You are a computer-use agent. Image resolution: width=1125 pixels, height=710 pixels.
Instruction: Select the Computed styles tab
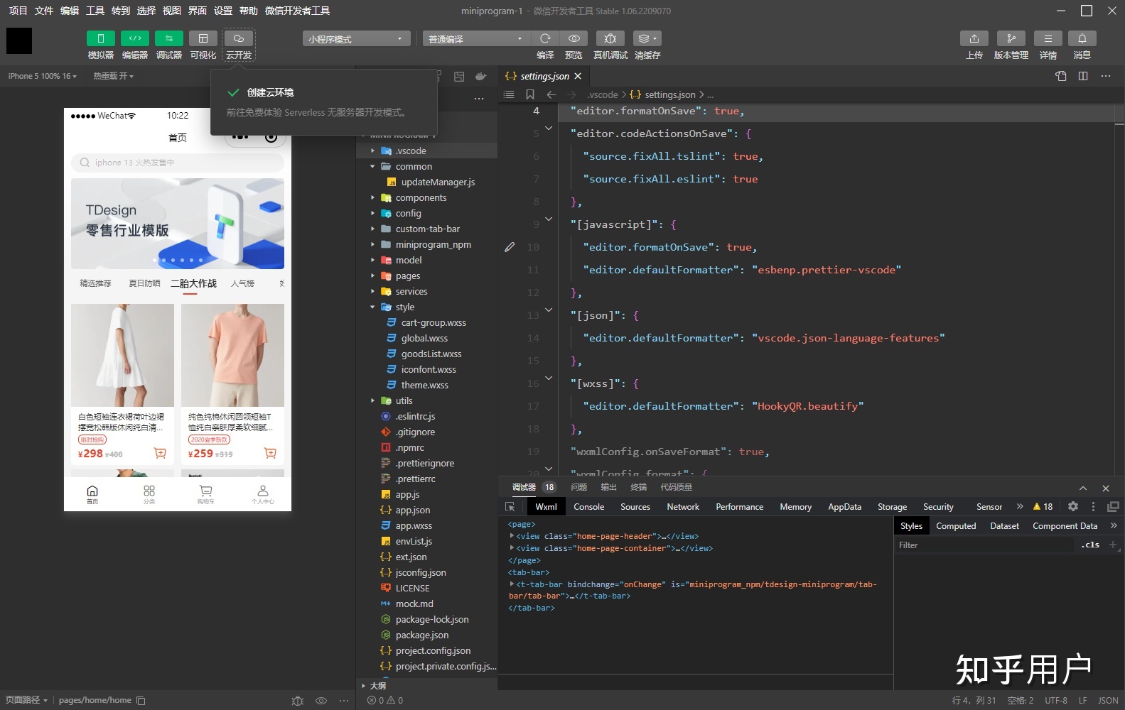coord(956,526)
